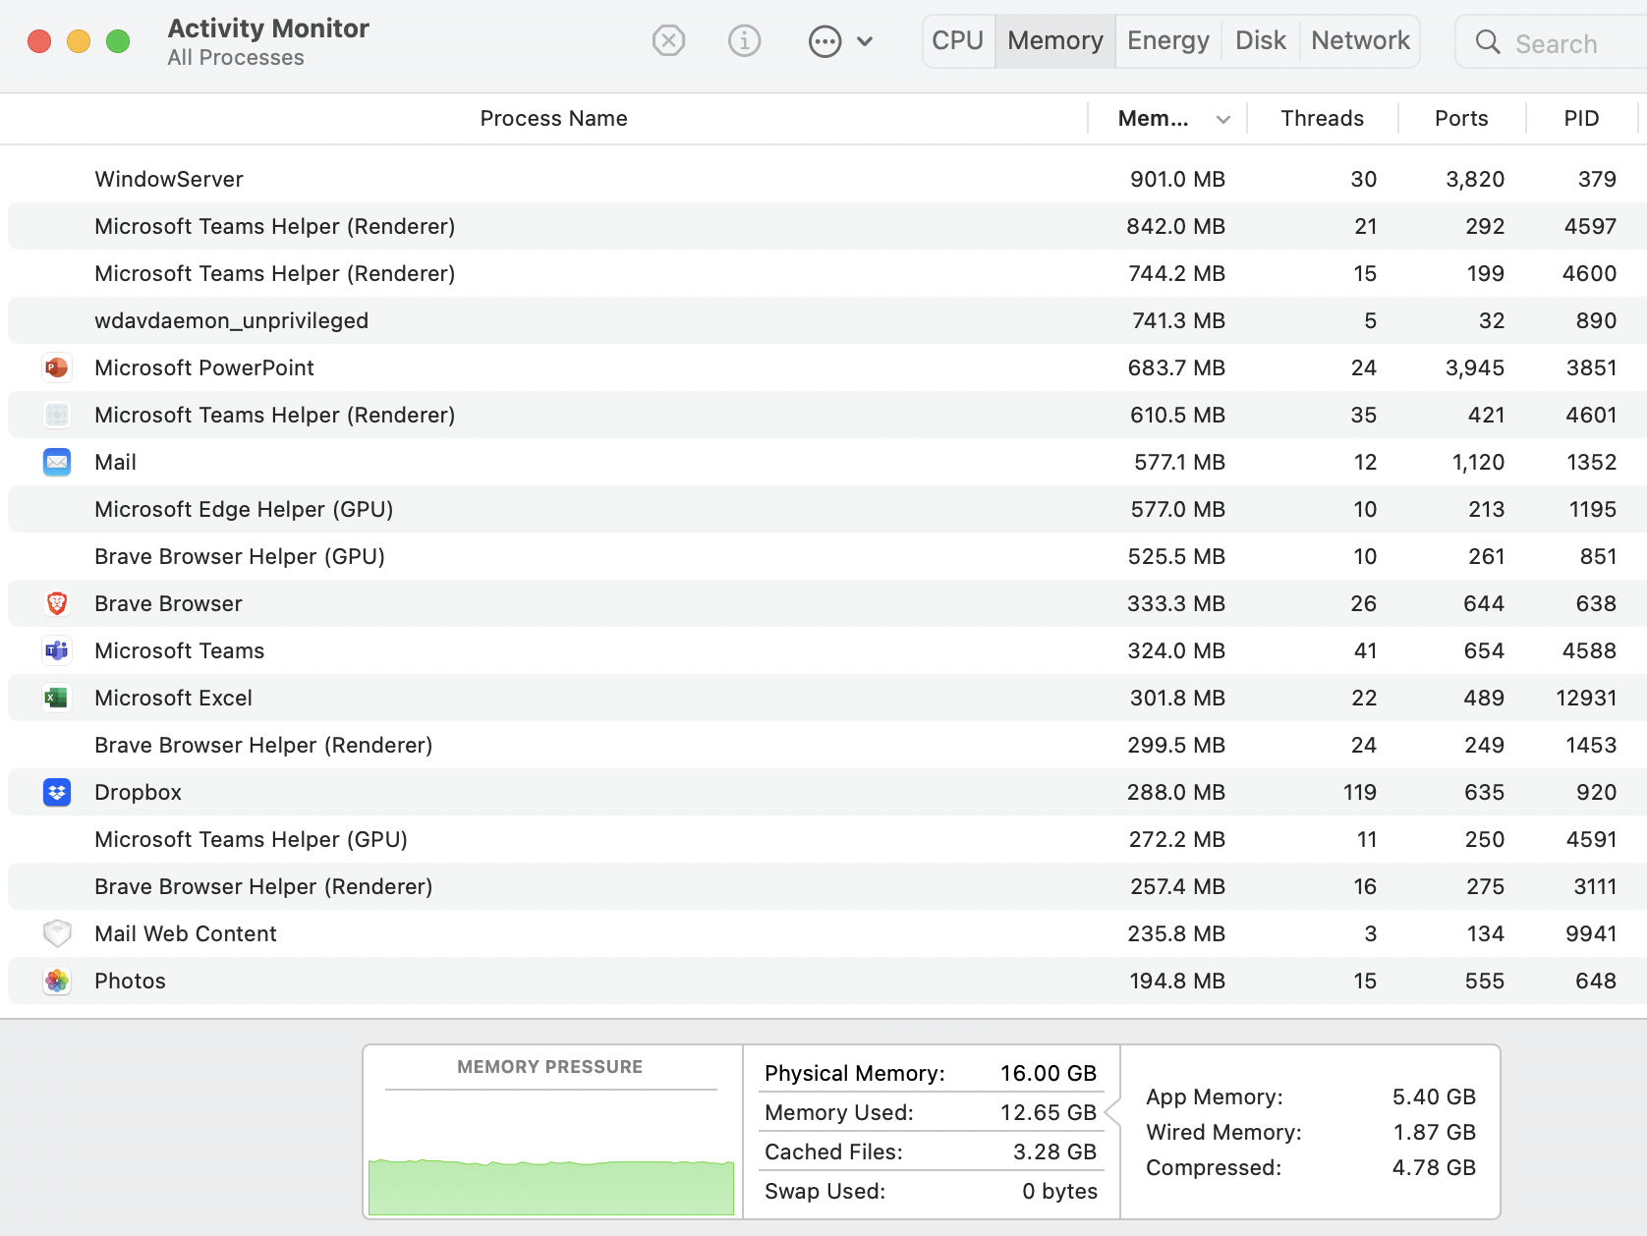Select the Microsoft PowerPoint process name
Image resolution: width=1647 pixels, height=1236 pixels.
pos(204,368)
